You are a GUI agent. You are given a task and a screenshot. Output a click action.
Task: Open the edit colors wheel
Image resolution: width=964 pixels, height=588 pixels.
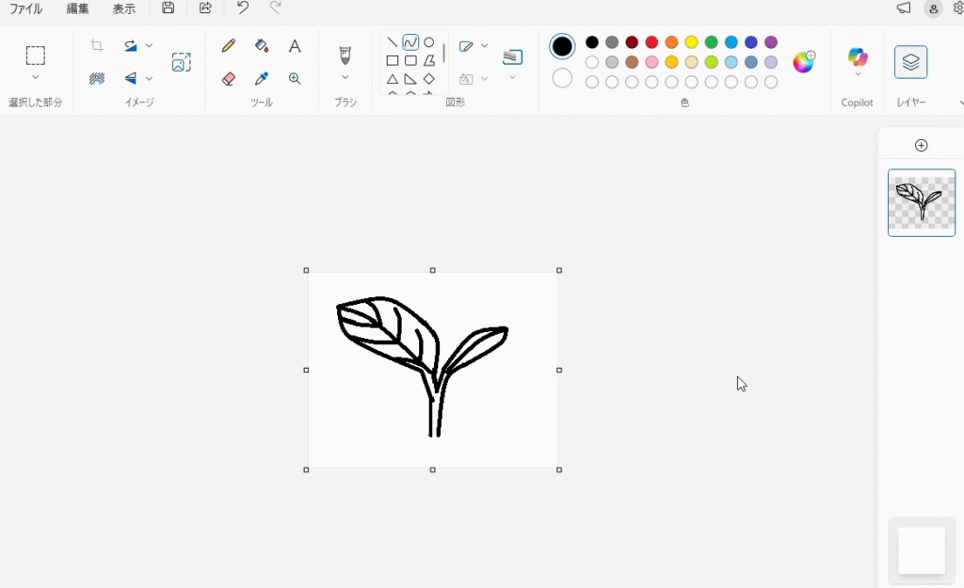804,61
